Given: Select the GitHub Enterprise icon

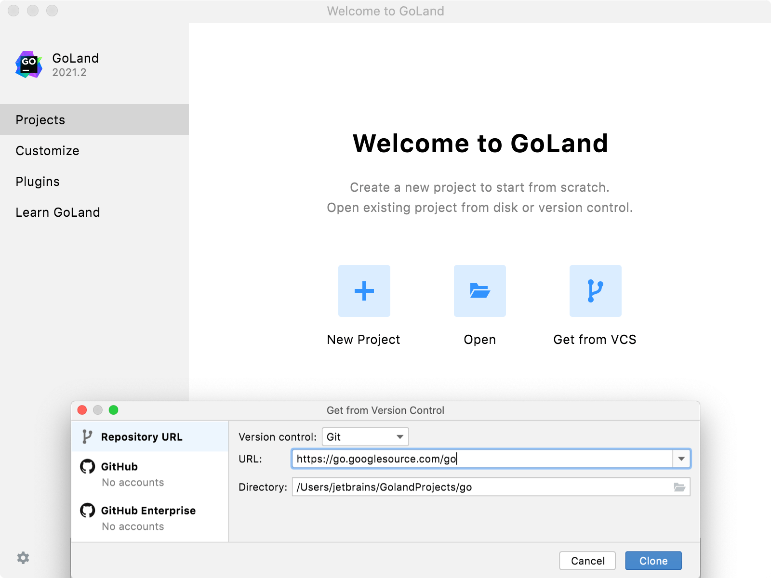Looking at the screenshot, I should coord(87,511).
